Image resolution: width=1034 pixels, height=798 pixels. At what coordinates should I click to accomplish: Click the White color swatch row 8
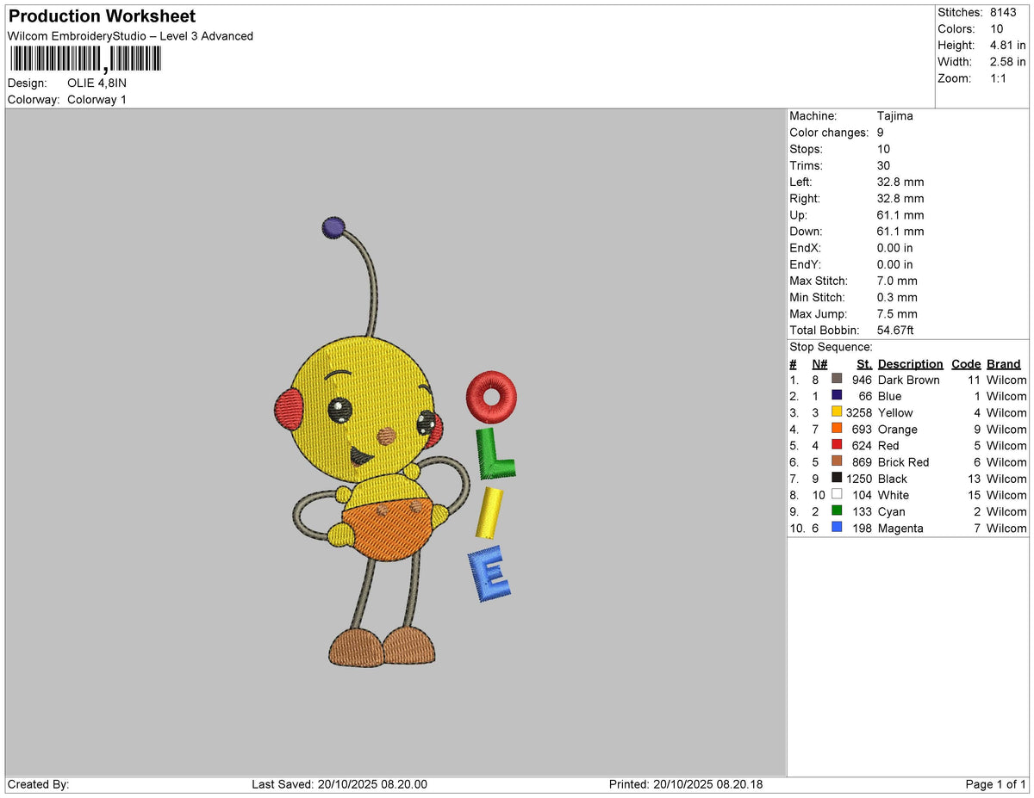pyautogui.click(x=837, y=494)
